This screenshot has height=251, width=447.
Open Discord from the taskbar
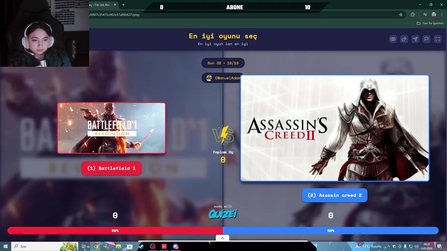[176, 246]
